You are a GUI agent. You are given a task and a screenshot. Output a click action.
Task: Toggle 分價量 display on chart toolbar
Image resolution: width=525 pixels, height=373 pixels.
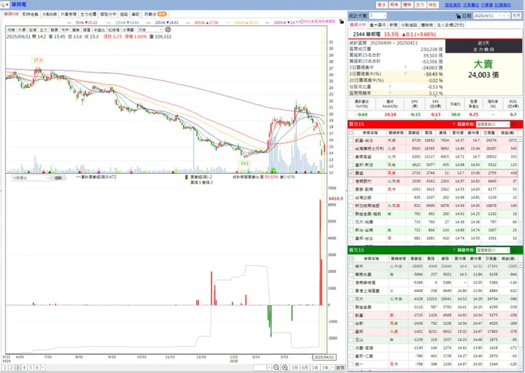(x=128, y=30)
